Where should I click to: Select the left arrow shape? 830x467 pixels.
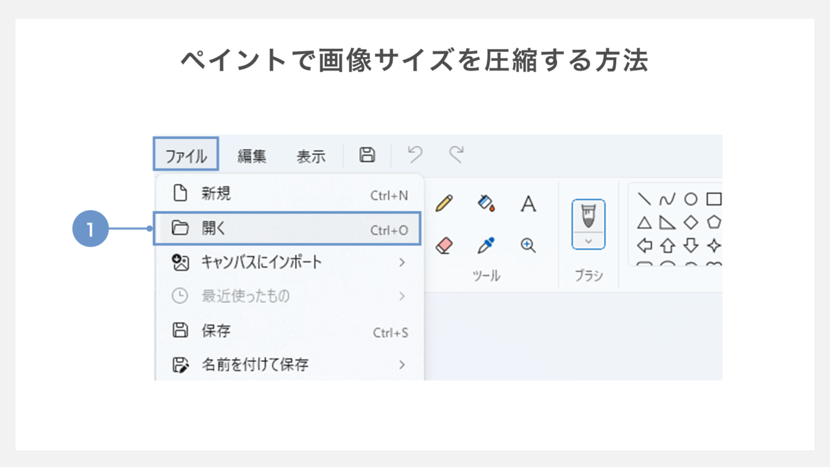645,246
